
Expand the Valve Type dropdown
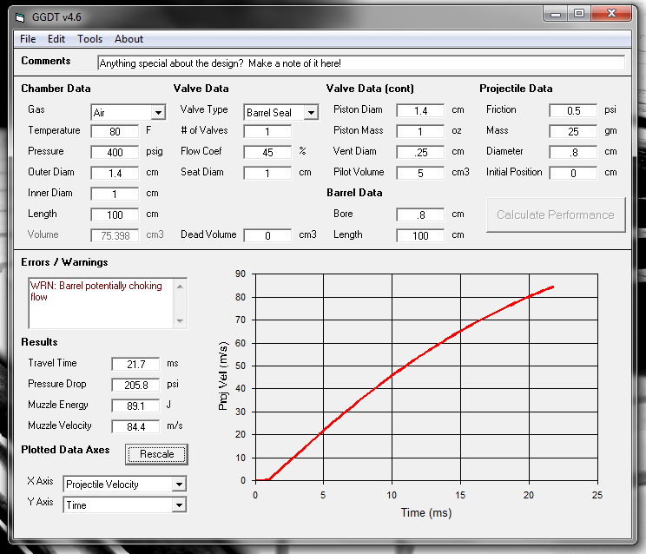tap(310, 113)
